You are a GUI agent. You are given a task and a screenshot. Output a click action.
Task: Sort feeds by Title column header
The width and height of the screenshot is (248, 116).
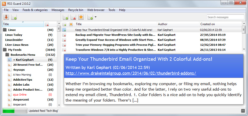(x=23, y=24)
